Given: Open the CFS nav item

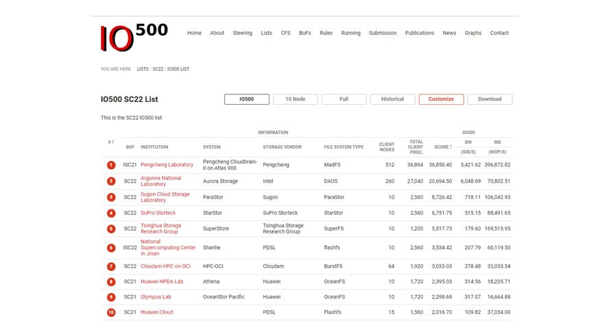Looking at the screenshot, I should [285, 33].
